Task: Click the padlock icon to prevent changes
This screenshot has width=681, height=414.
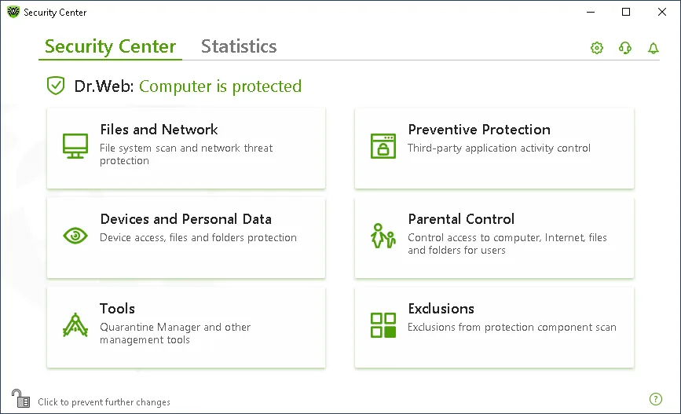Action: click(x=20, y=398)
